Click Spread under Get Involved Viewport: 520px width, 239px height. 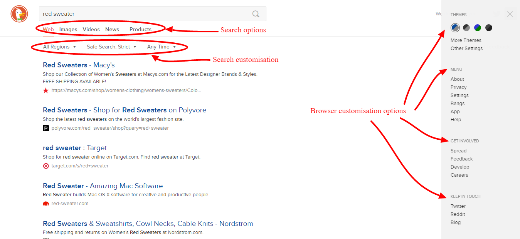[x=459, y=151]
